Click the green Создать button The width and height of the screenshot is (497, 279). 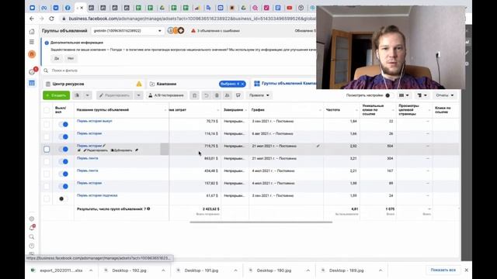click(56, 95)
